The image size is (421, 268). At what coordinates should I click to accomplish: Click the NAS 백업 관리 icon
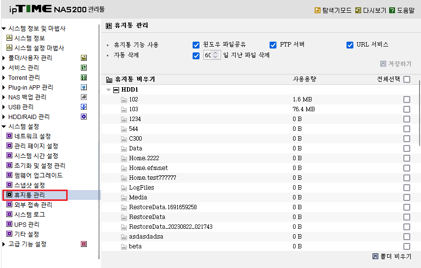coord(84,97)
